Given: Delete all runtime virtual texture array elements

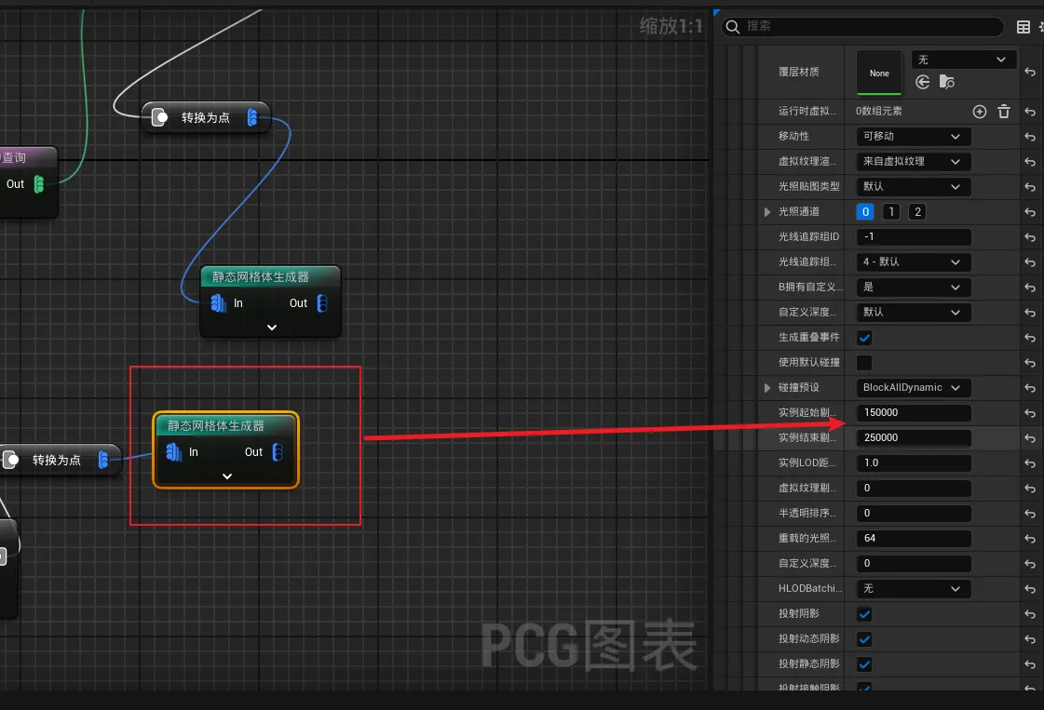Looking at the screenshot, I should click(1003, 112).
